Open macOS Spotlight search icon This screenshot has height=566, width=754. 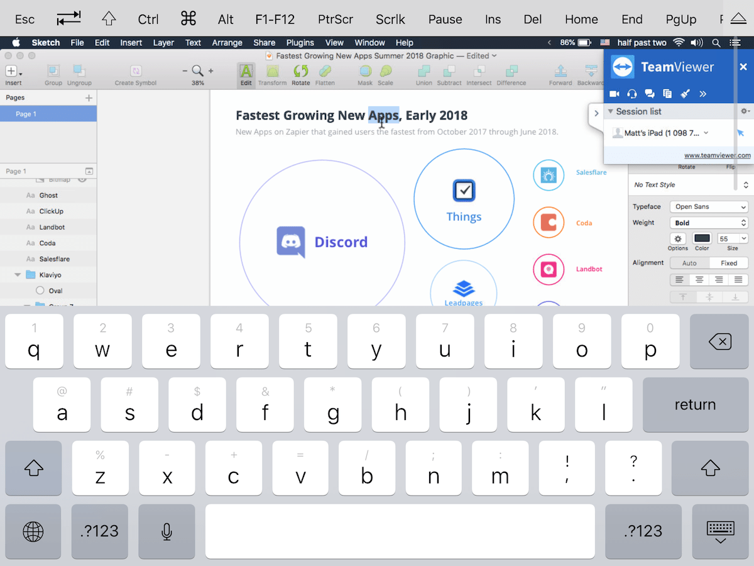point(716,43)
